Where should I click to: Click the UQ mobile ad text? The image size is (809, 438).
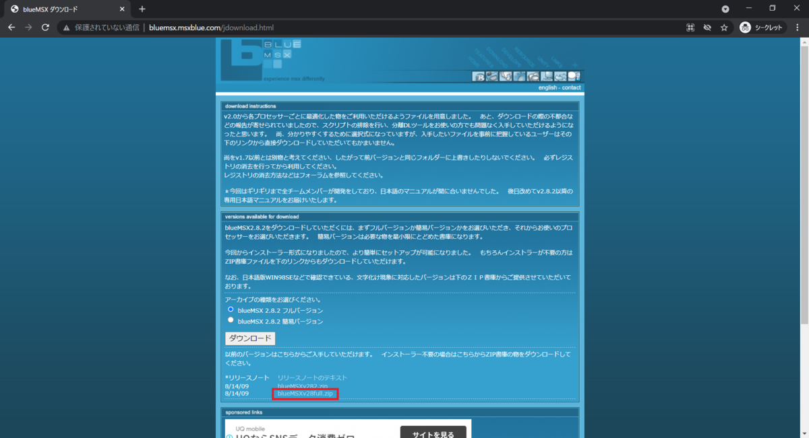pyautogui.click(x=249, y=429)
